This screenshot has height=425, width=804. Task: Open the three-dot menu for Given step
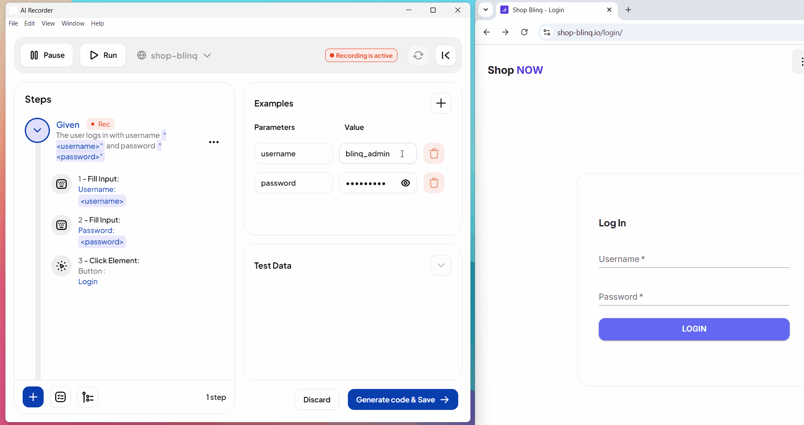[214, 142]
